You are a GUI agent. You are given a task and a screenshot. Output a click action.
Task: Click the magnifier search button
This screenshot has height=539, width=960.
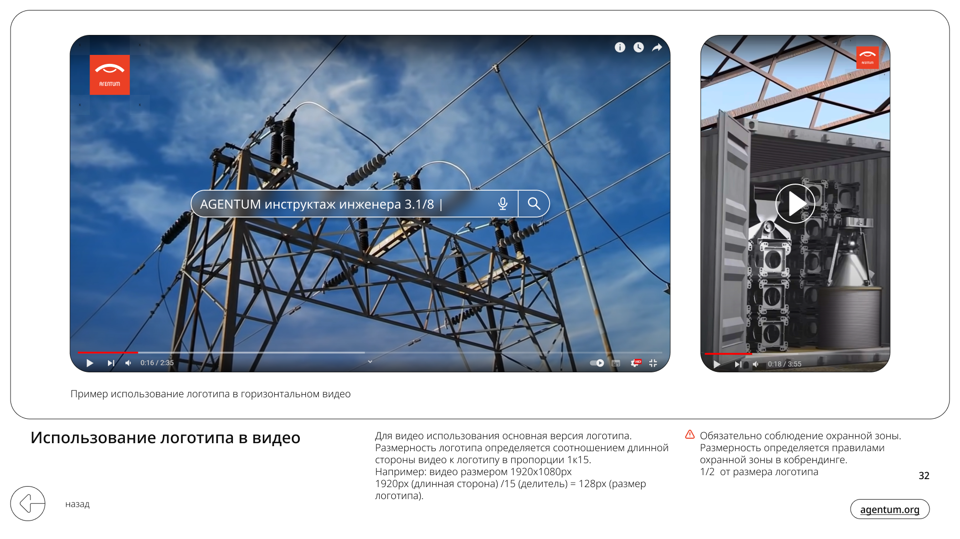pyautogui.click(x=534, y=204)
